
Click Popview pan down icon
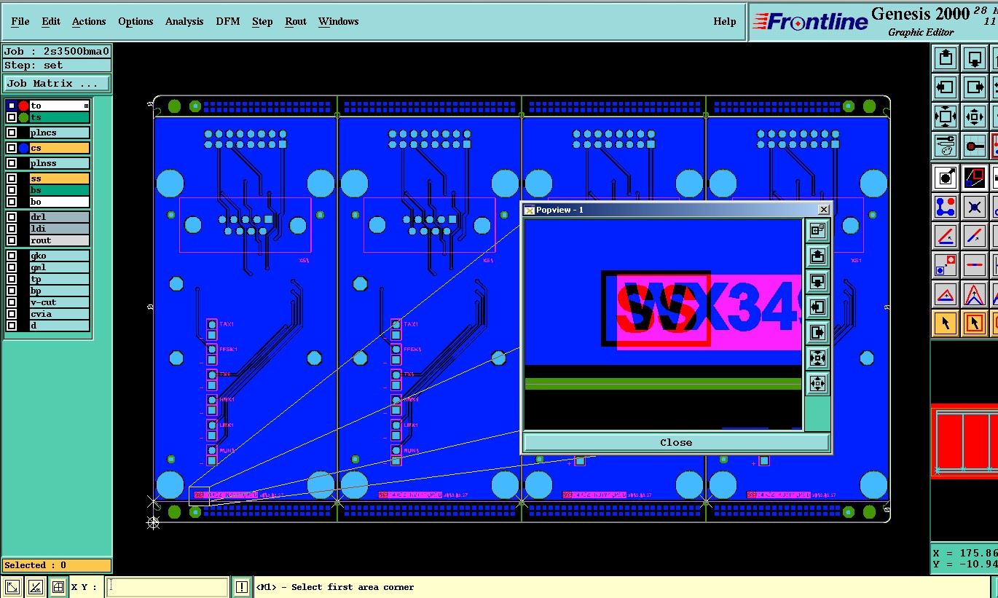pos(817,281)
